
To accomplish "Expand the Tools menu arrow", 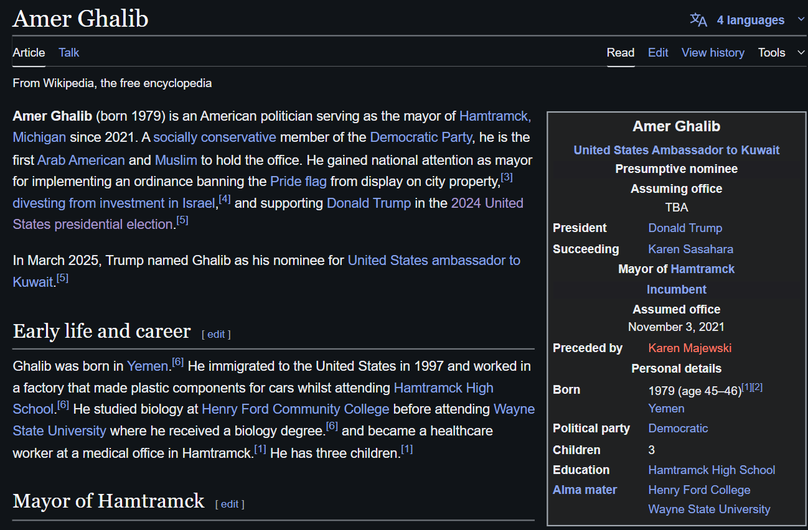I will tap(801, 52).
